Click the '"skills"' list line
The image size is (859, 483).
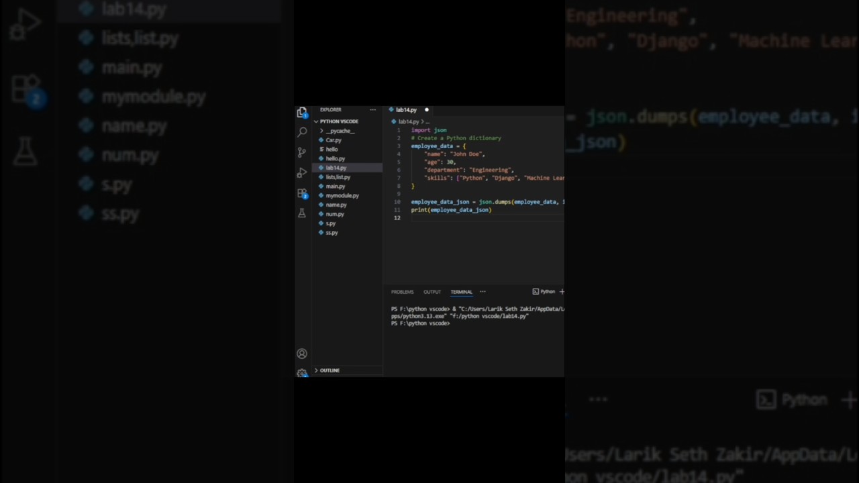pyautogui.click(x=494, y=178)
